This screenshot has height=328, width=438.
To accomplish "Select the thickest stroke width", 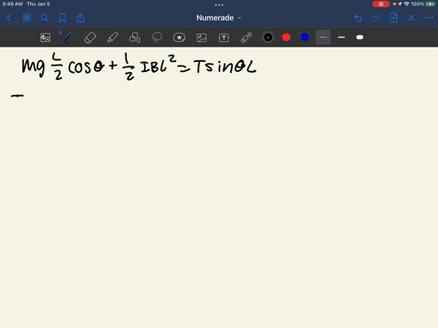I will [x=360, y=37].
